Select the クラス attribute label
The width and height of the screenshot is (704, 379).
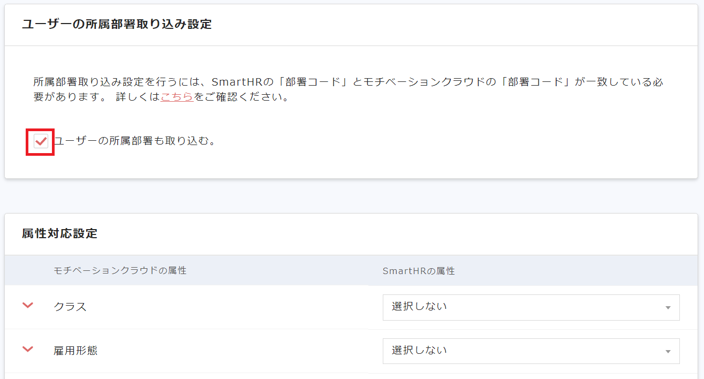tap(70, 307)
